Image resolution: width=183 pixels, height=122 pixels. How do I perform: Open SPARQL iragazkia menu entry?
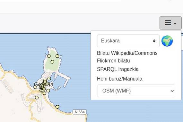(x=118, y=69)
